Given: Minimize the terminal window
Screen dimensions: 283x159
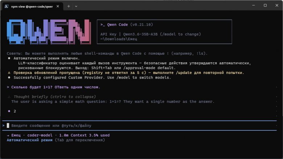Looking at the screenshot, I should coord(254,5).
